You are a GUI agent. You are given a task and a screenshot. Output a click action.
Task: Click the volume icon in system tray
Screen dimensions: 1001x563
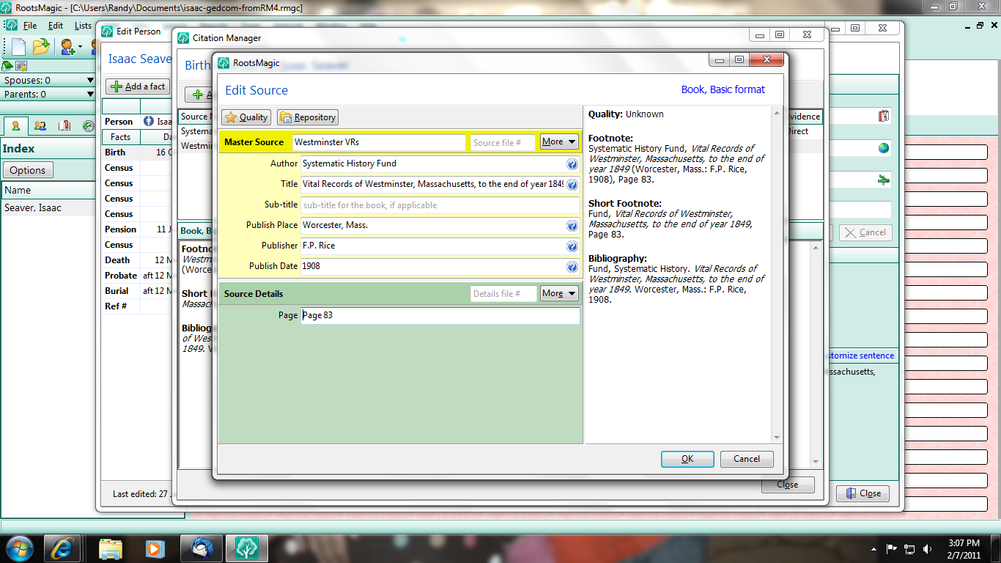(928, 549)
